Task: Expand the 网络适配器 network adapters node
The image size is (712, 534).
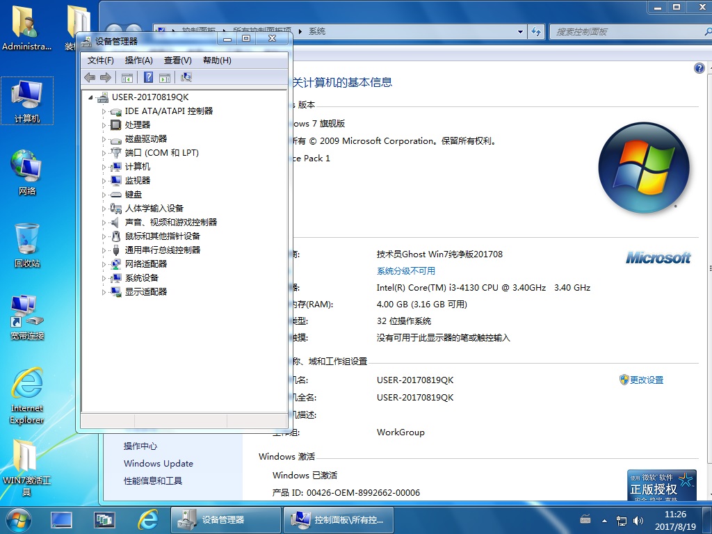Action: (105, 264)
